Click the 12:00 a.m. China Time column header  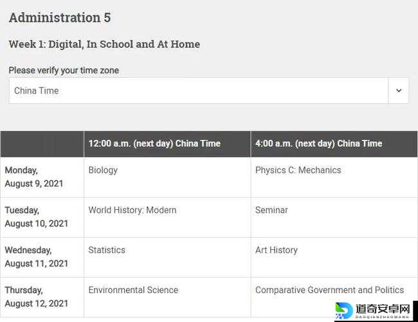[x=154, y=144]
